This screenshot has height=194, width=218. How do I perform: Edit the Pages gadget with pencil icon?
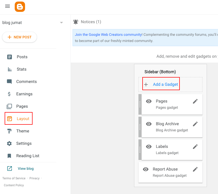[195, 101]
